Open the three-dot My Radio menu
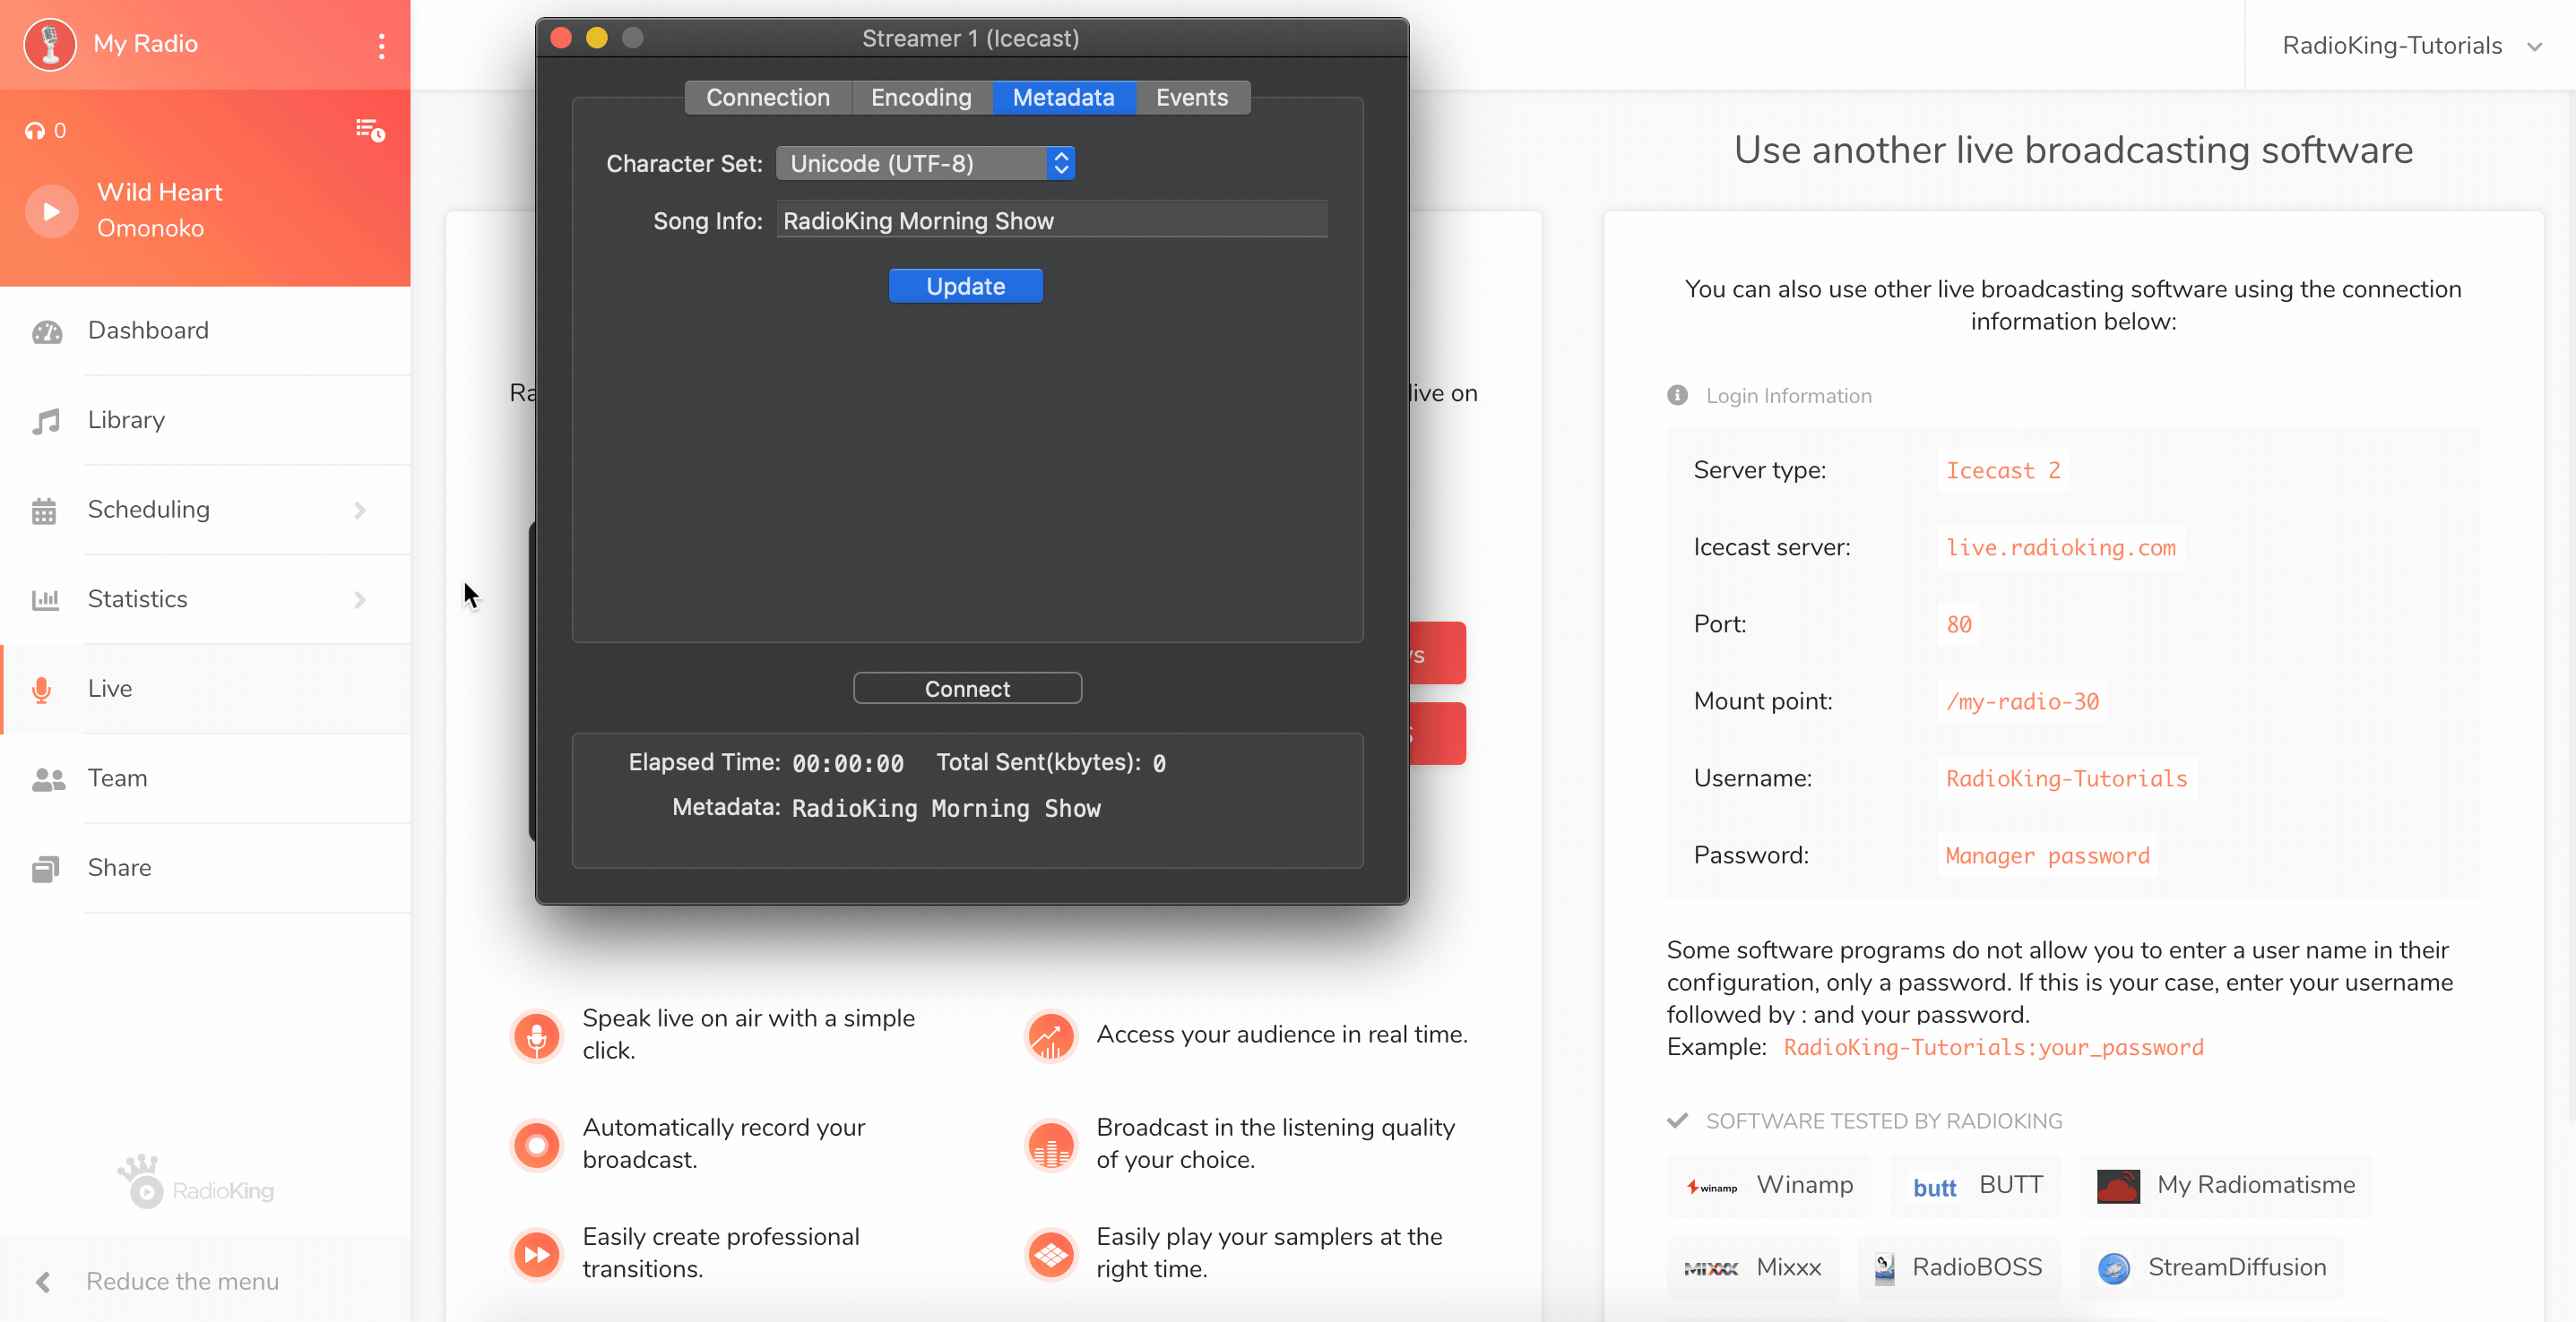Image resolution: width=2576 pixels, height=1322 pixels. pyautogui.click(x=381, y=45)
